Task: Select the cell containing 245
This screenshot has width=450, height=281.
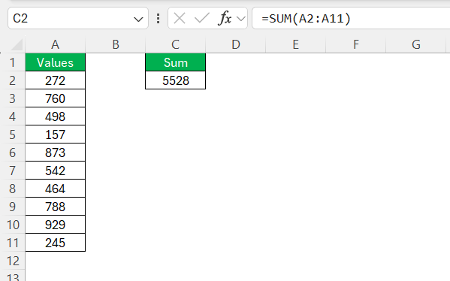Action: (55, 243)
